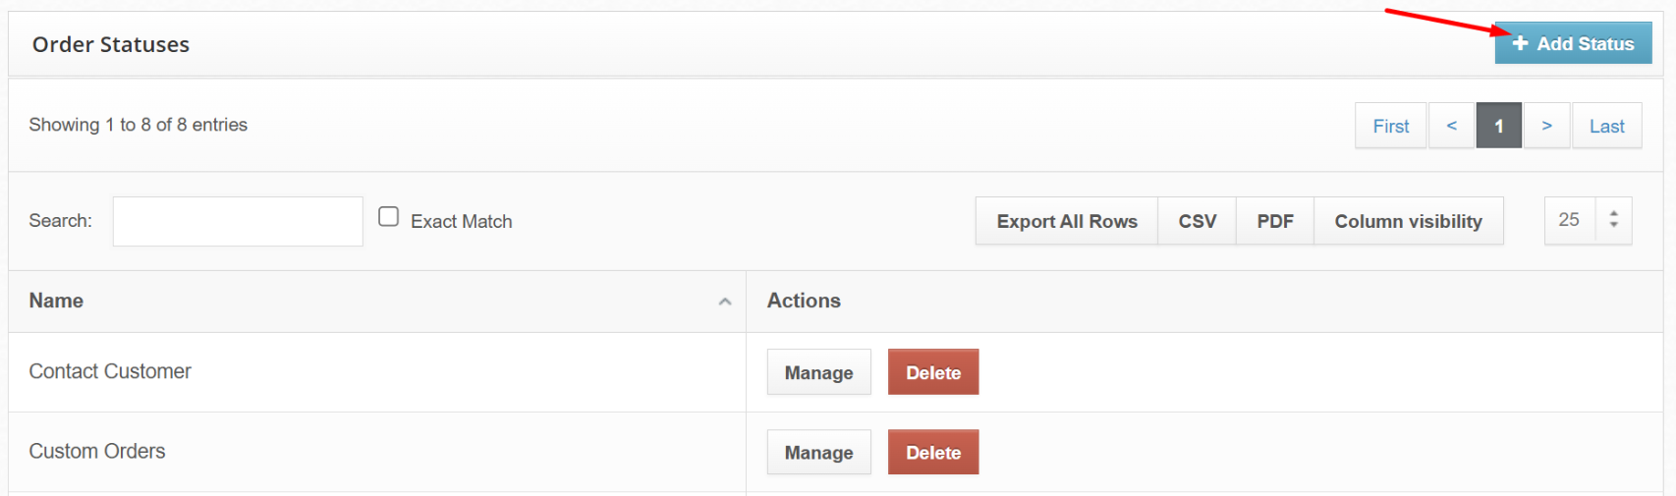Go to the First page
This screenshot has width=1676, height=496.
[x=1390, y=126]
